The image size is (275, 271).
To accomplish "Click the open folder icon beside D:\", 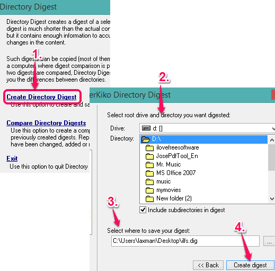I will point(146,139).
